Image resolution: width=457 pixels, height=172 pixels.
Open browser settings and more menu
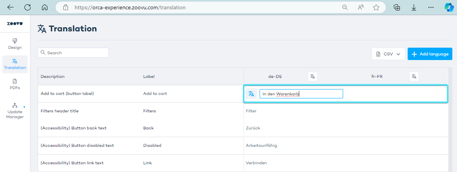(431, 7)
